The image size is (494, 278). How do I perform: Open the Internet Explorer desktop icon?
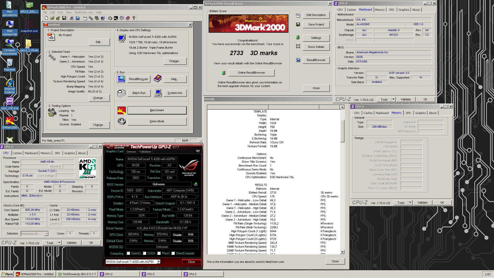pos(10,83)
